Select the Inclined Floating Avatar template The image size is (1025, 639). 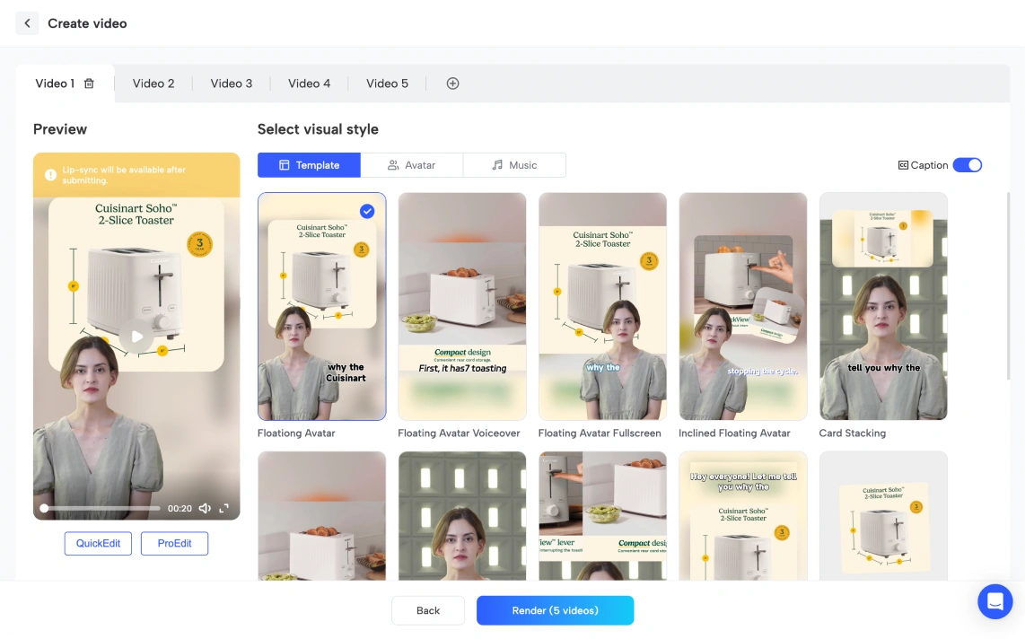pyautogui.click(x=742, y=306)
